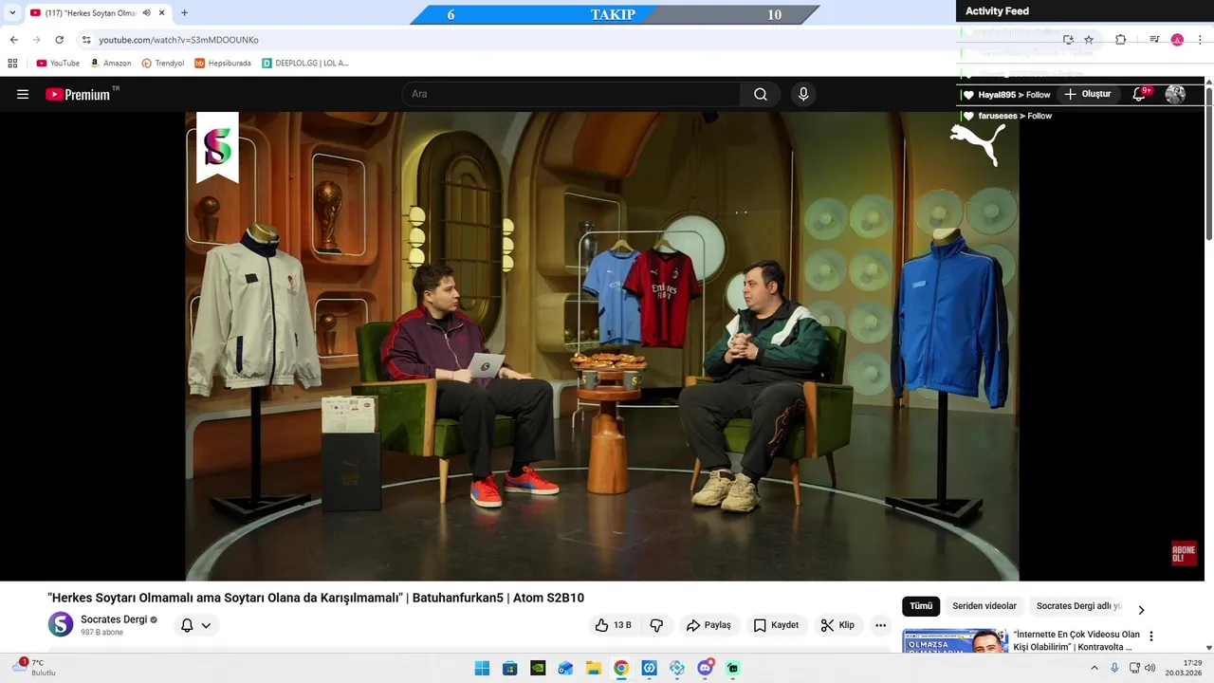
Task: Open Chrome profile avatar
Action: click(1177, 40)
